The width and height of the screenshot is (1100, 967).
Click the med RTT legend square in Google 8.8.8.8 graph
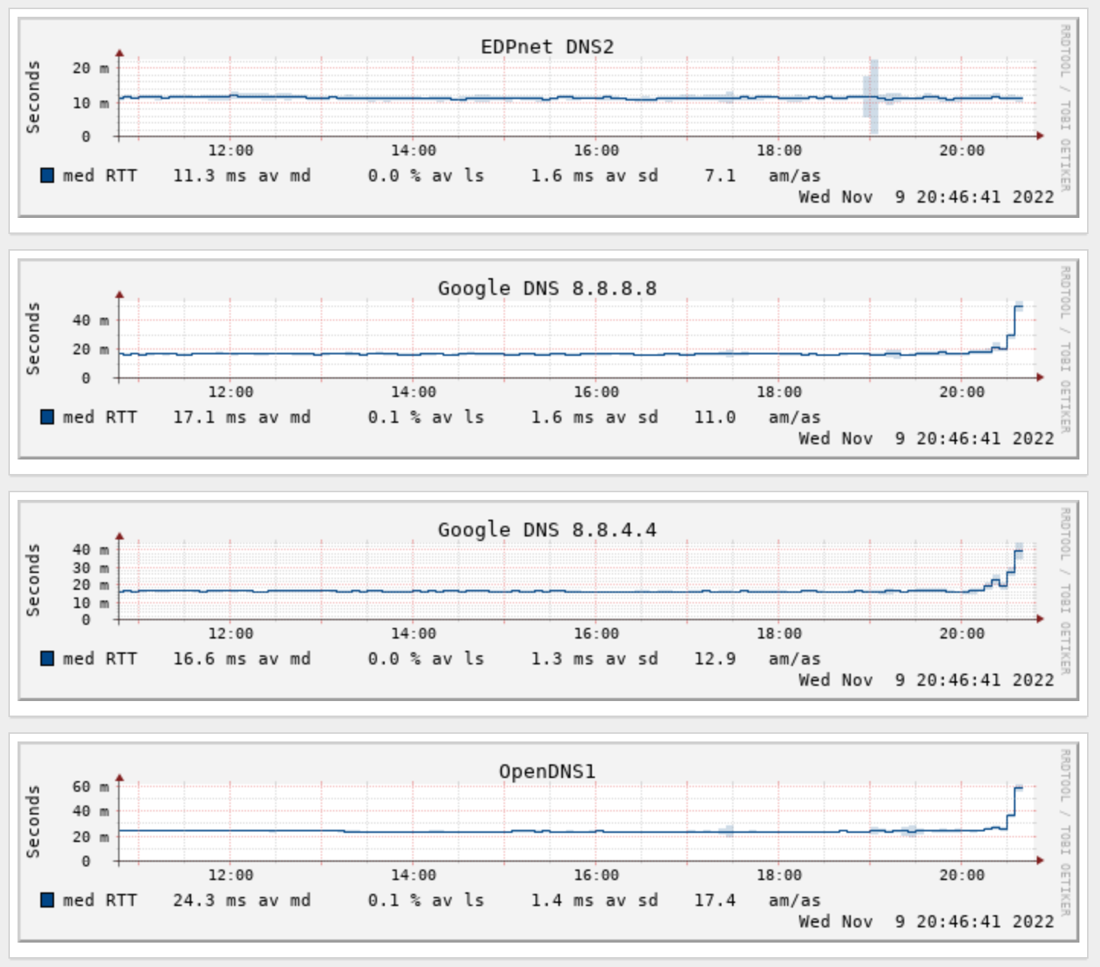47,418
